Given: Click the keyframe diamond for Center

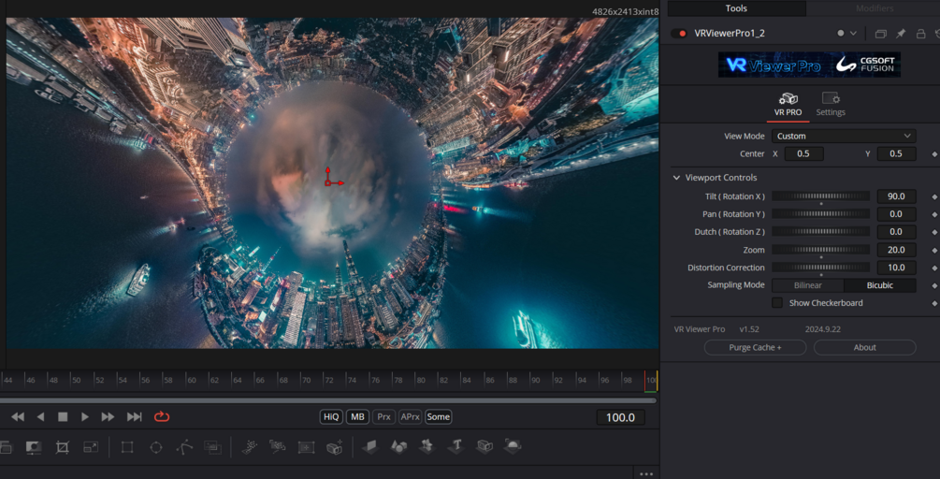Looking at the screenshot, I should 934,154.
